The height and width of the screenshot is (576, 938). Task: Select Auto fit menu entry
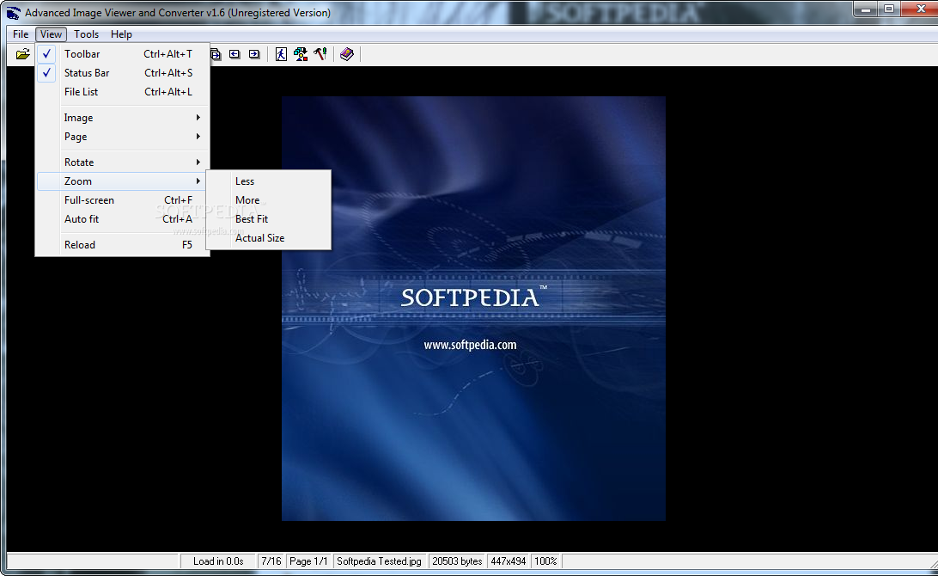pos(123,219)
